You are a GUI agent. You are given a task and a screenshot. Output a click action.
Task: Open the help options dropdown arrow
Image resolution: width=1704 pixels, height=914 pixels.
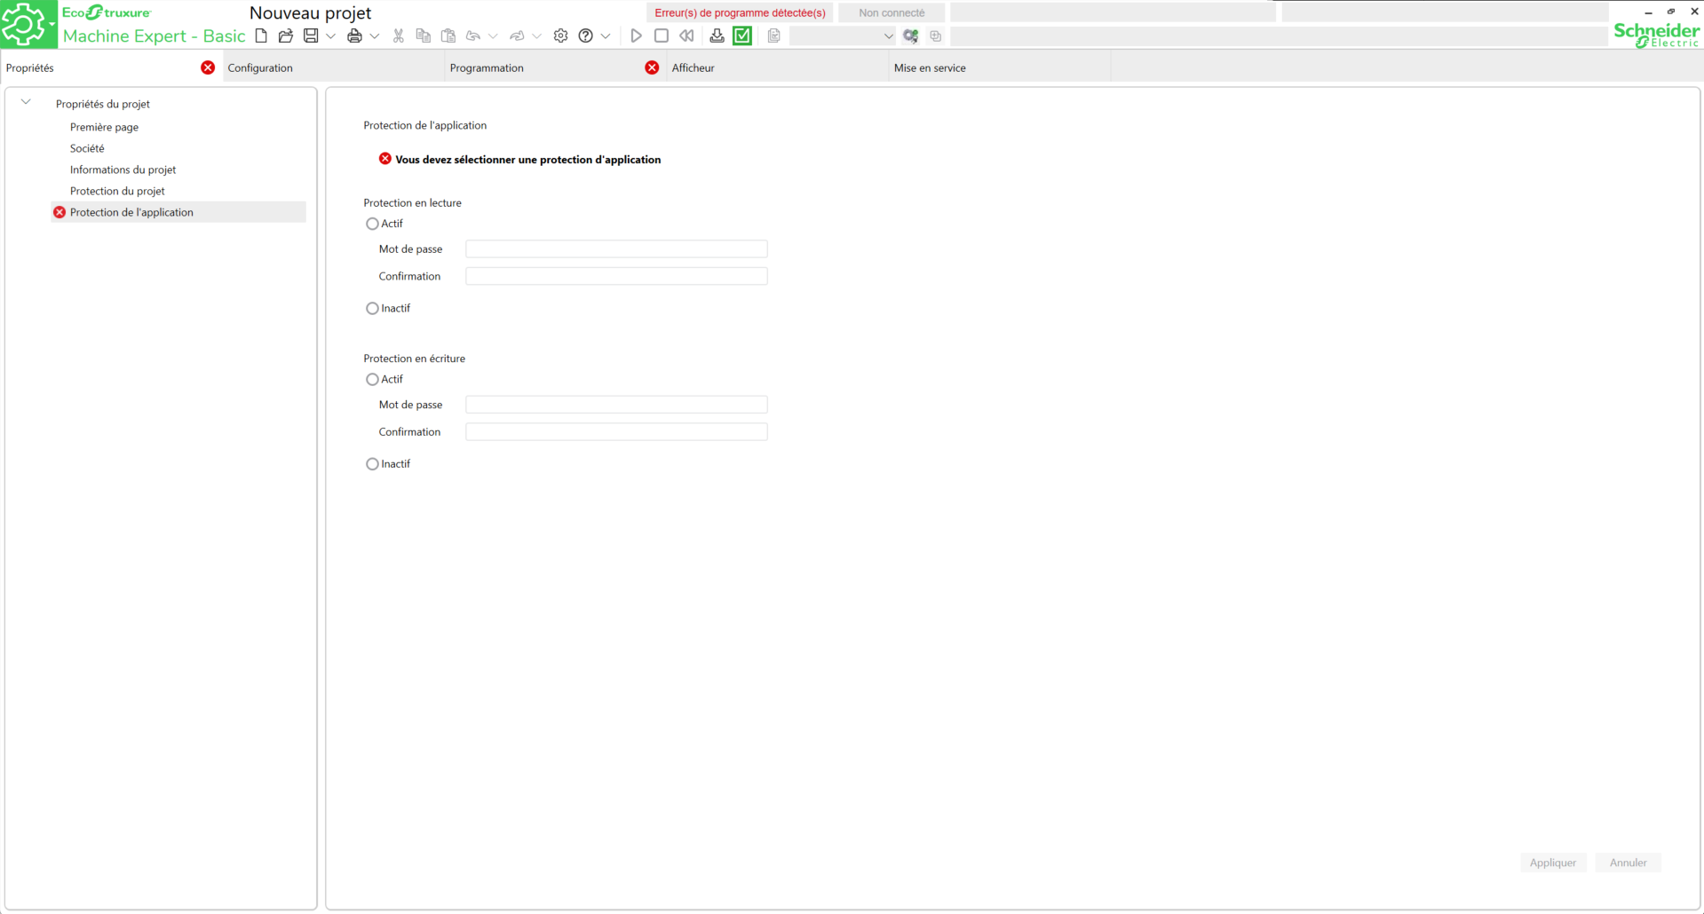[606, 36]
